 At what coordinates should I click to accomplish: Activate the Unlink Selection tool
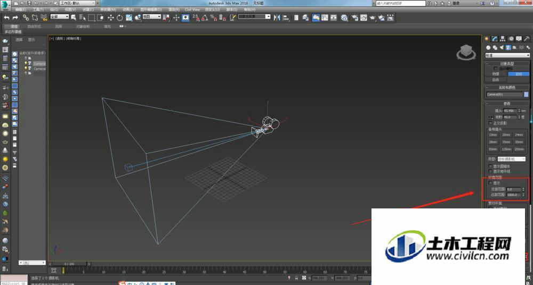point(35,18)
